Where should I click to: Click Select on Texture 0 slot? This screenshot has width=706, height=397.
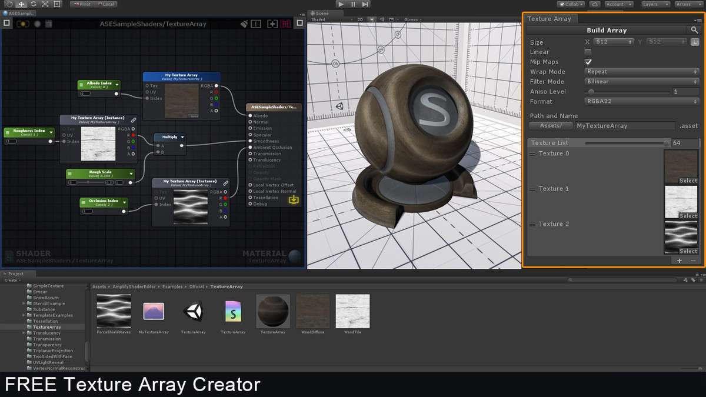[x=687, y=181]
